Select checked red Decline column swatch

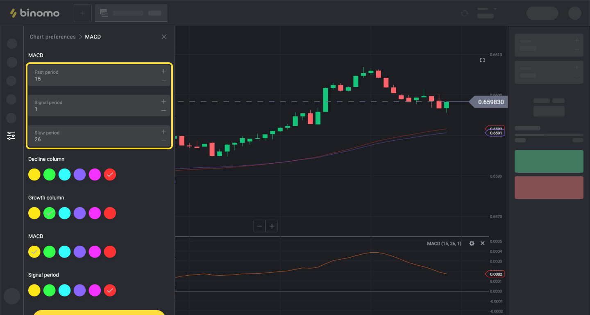pos(110,175)
